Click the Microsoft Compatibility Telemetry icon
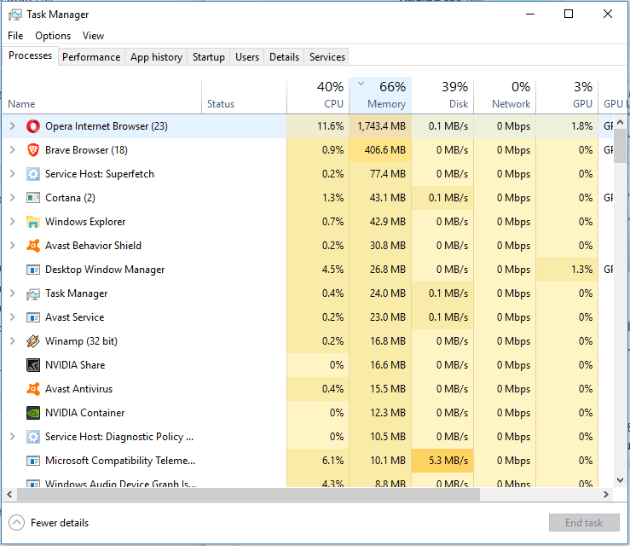630x546 pixels. [x=33, y=461]
